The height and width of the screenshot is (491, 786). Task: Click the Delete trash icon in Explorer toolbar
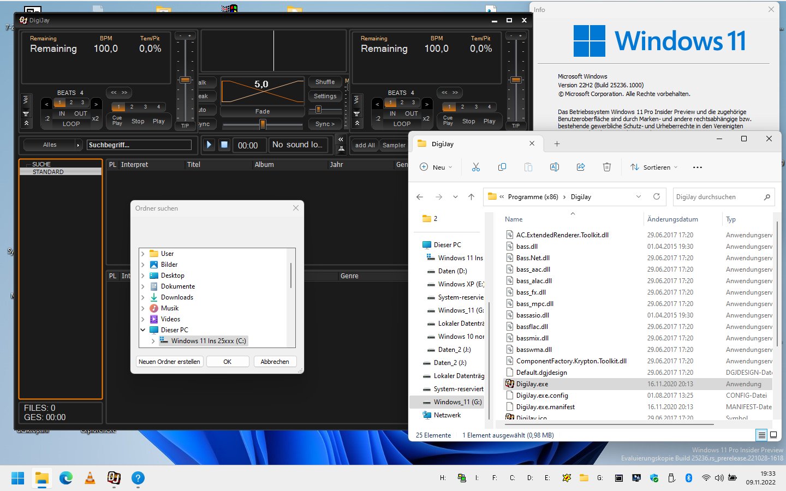[607, 167]
